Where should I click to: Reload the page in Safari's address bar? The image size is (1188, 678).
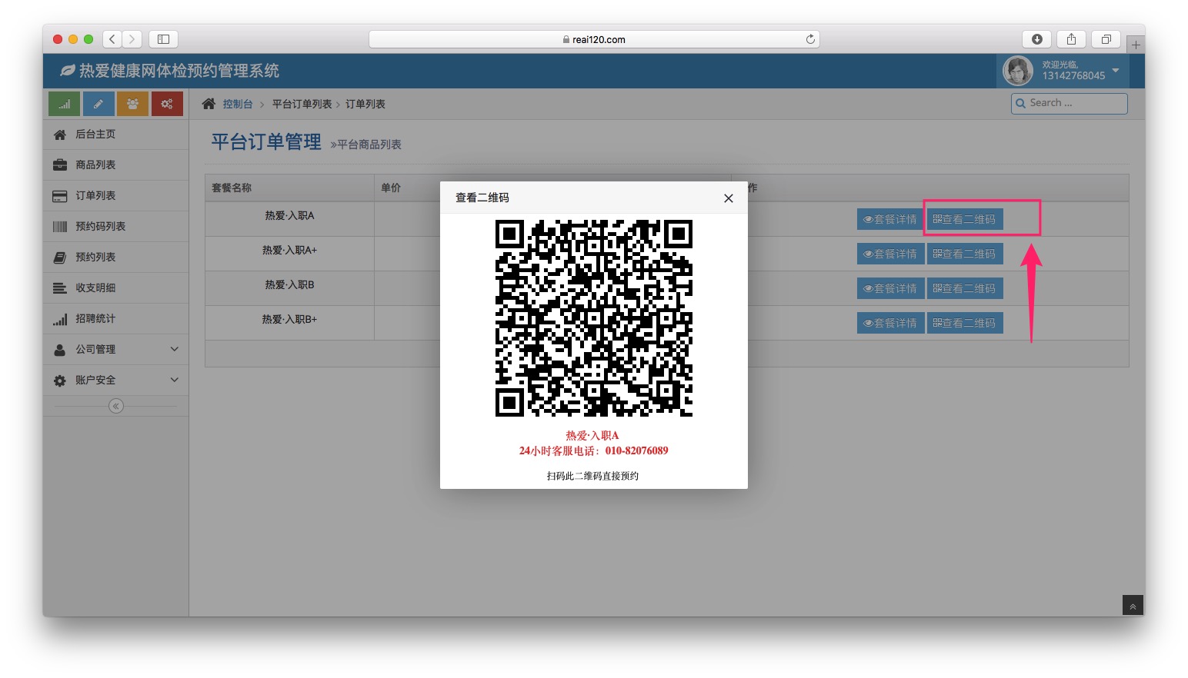coord(810,39)
